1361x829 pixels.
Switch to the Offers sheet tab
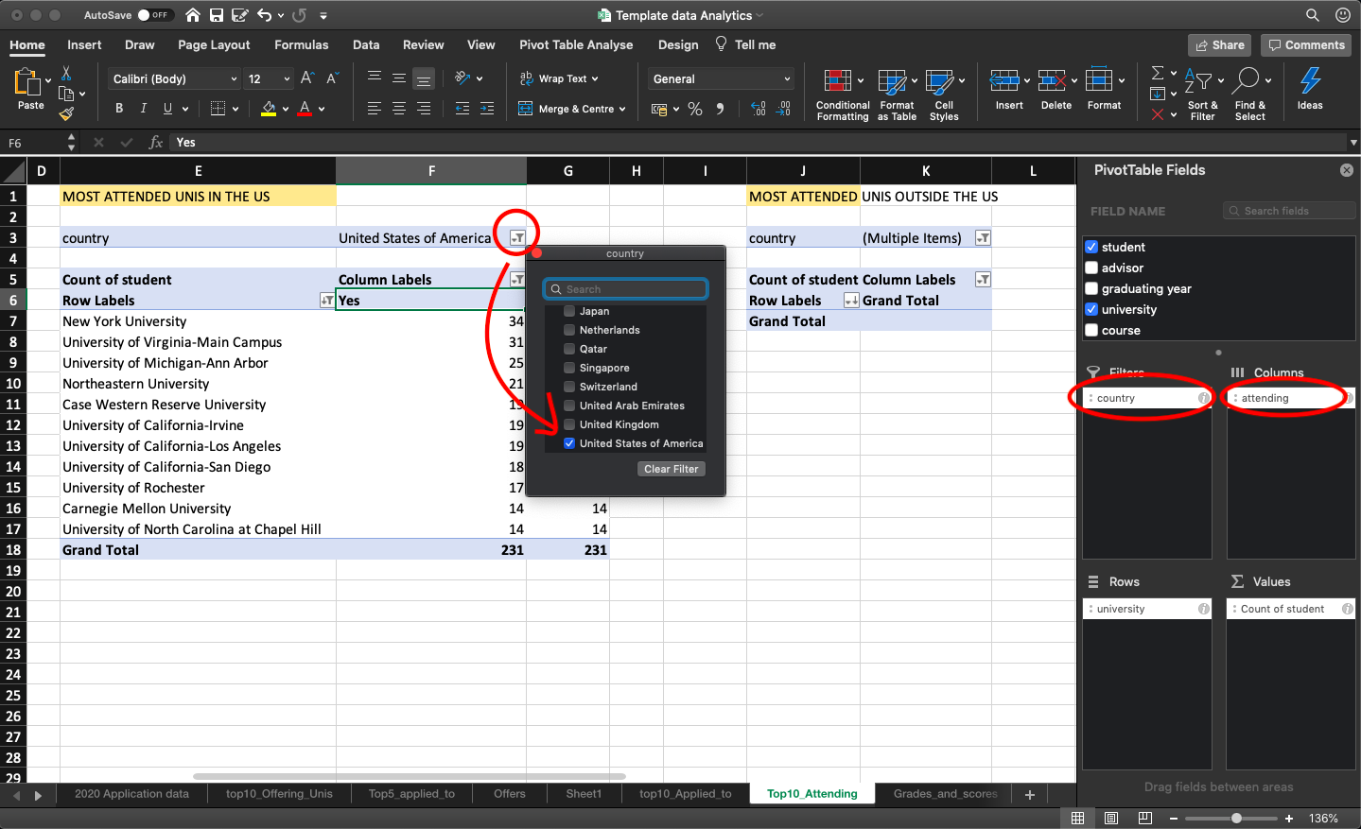coord(510,794)
